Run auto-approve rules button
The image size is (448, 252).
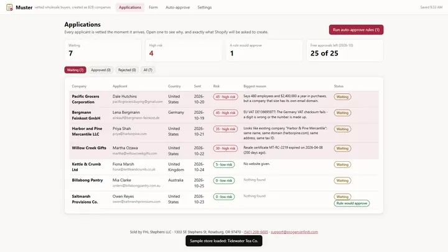356,30
